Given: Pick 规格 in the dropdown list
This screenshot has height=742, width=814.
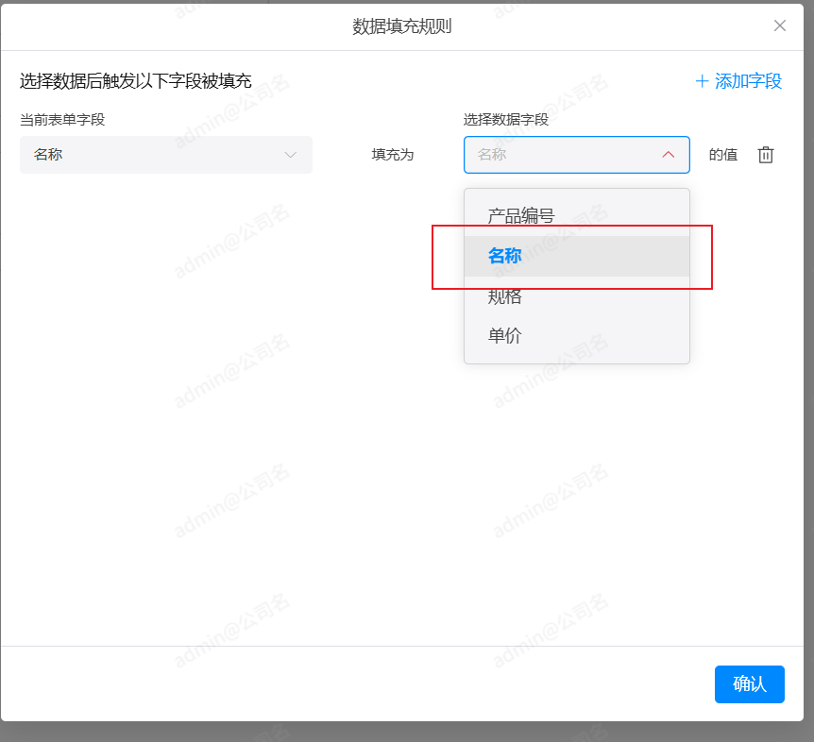Looking at the screenshot, I should [x=505, y=296].
